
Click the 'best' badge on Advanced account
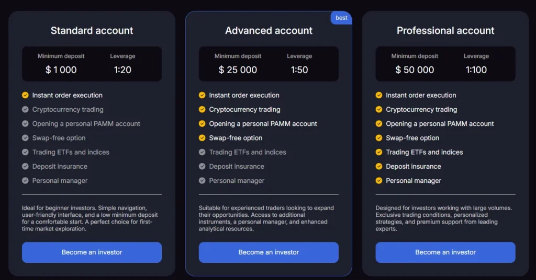pyautogui.click(x=341, y=18)
